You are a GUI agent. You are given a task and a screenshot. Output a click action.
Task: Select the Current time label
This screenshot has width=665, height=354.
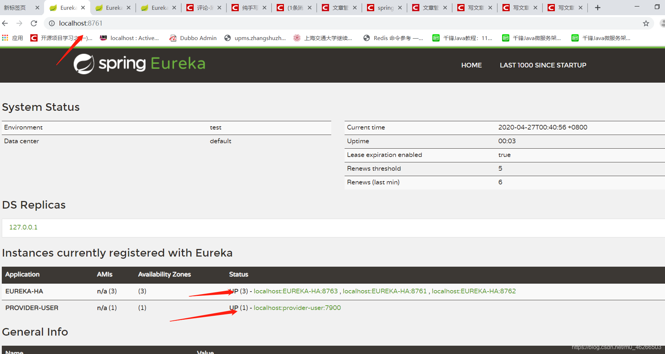366,127
